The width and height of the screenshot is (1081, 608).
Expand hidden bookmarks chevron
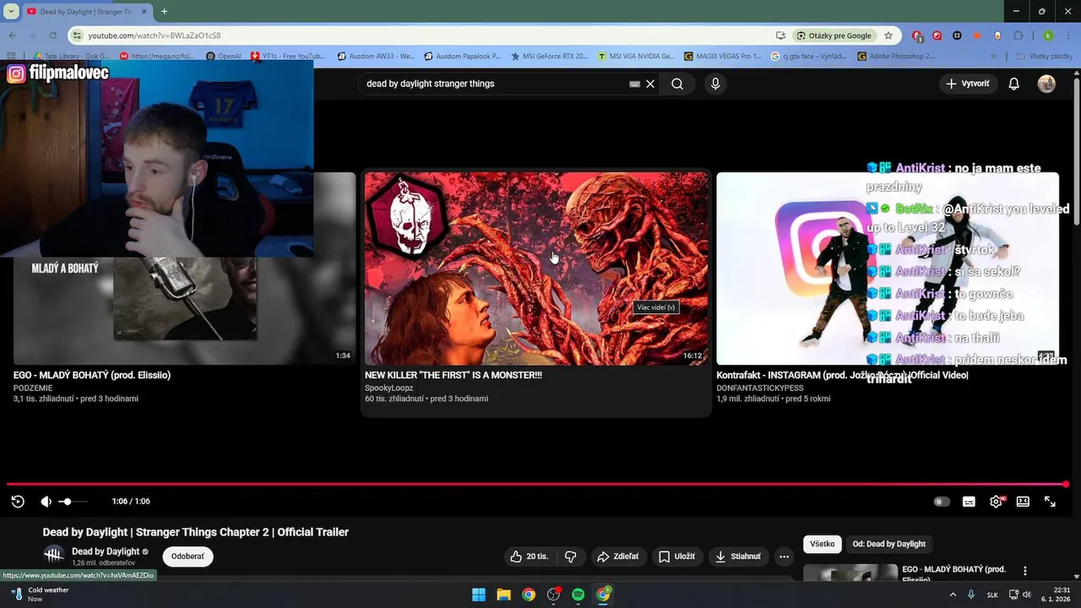click(993, 57)
